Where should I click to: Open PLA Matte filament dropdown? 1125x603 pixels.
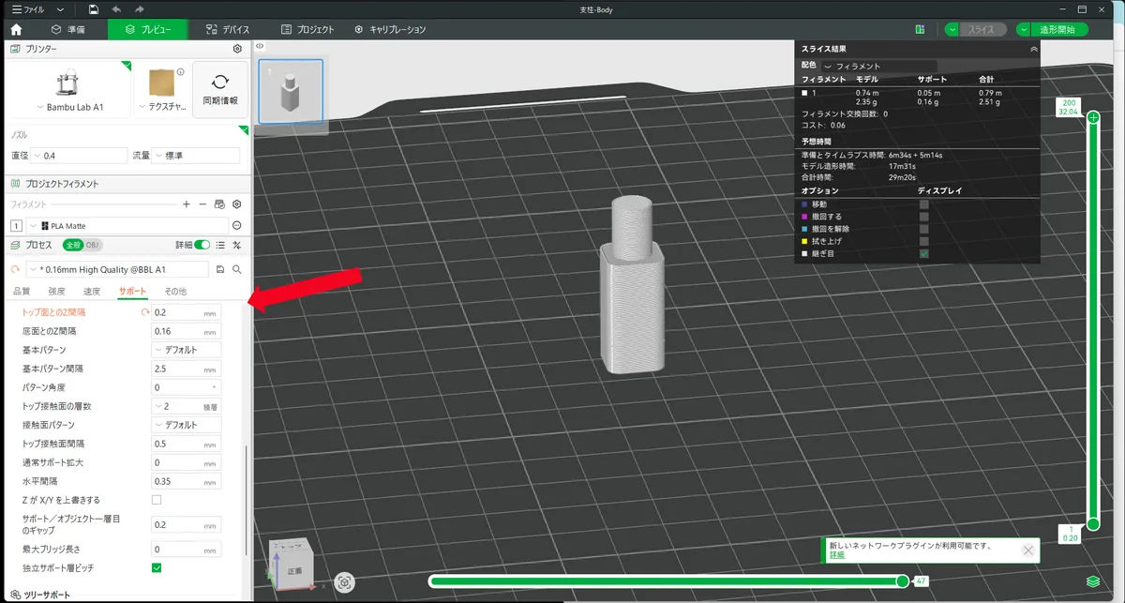127,226
